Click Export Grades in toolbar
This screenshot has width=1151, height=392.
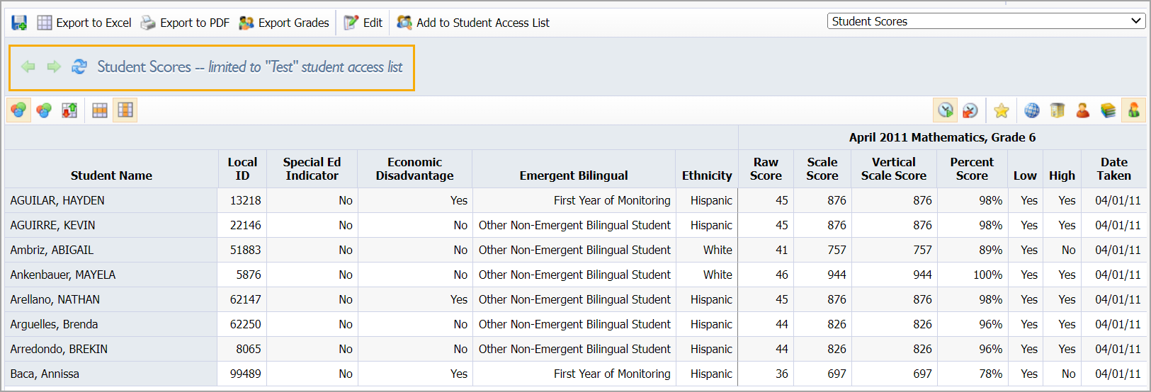coord(284,23)
